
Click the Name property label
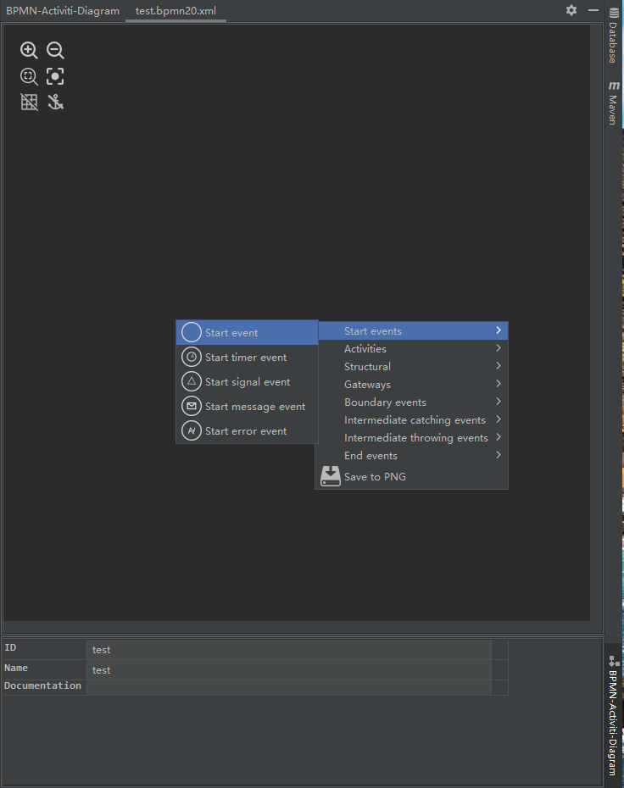point(16,668)
